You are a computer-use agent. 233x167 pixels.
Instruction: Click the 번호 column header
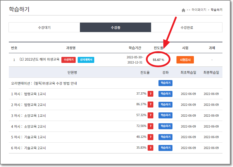(x=14, y=48)
